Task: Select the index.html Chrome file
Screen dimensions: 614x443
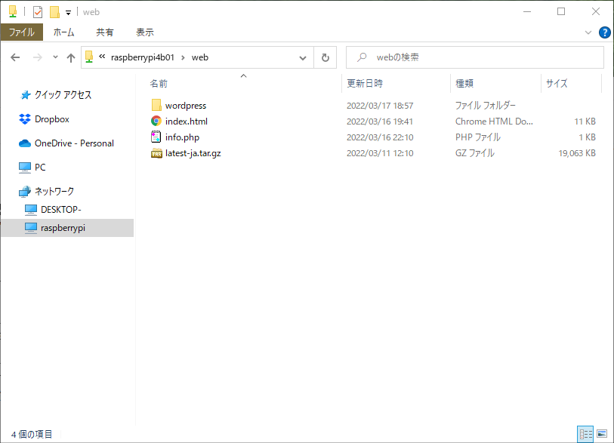Action: (186, 122)
